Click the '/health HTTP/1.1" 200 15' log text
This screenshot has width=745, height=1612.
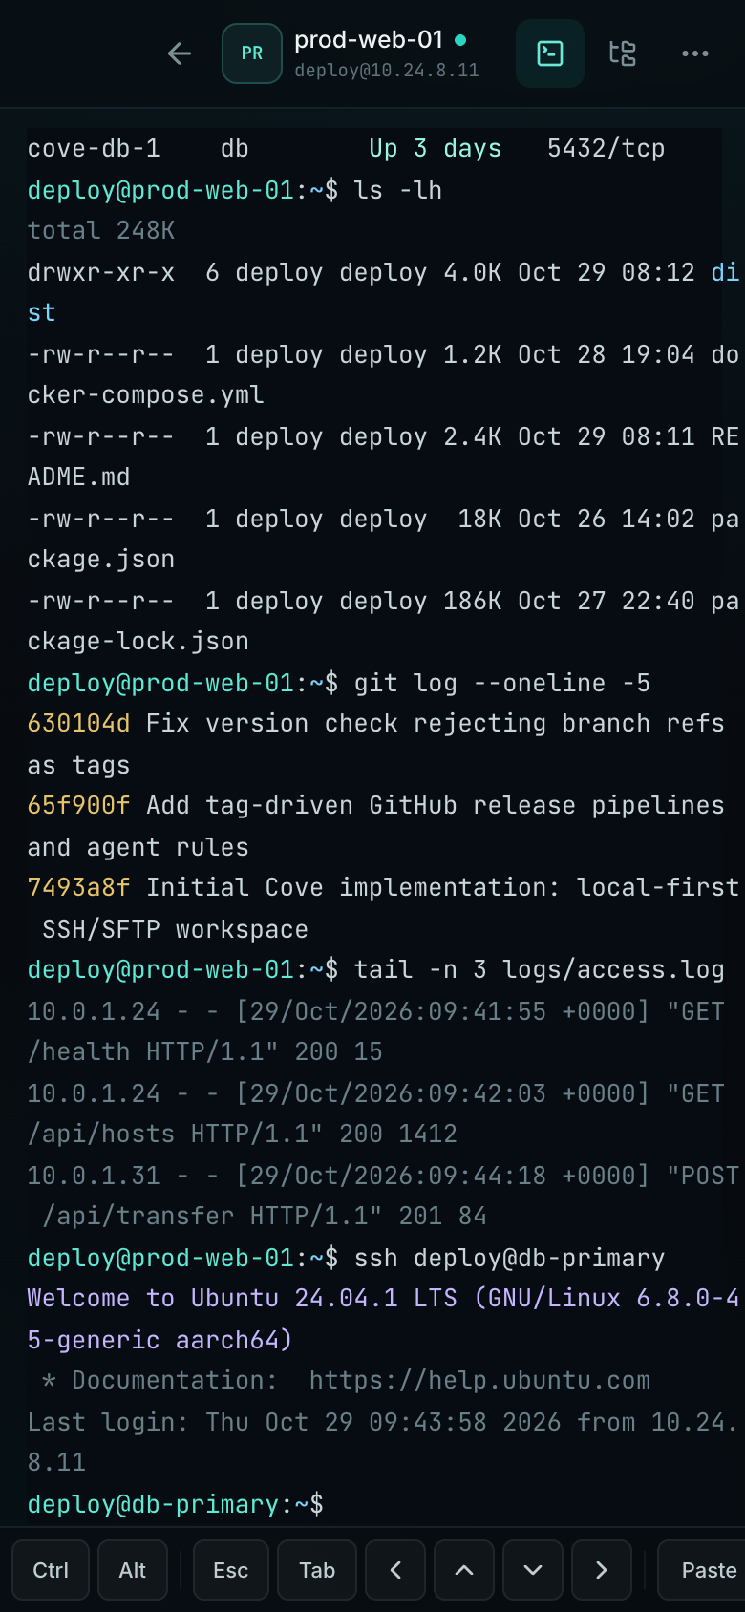pyautogui.click(x=205, y=1051)
